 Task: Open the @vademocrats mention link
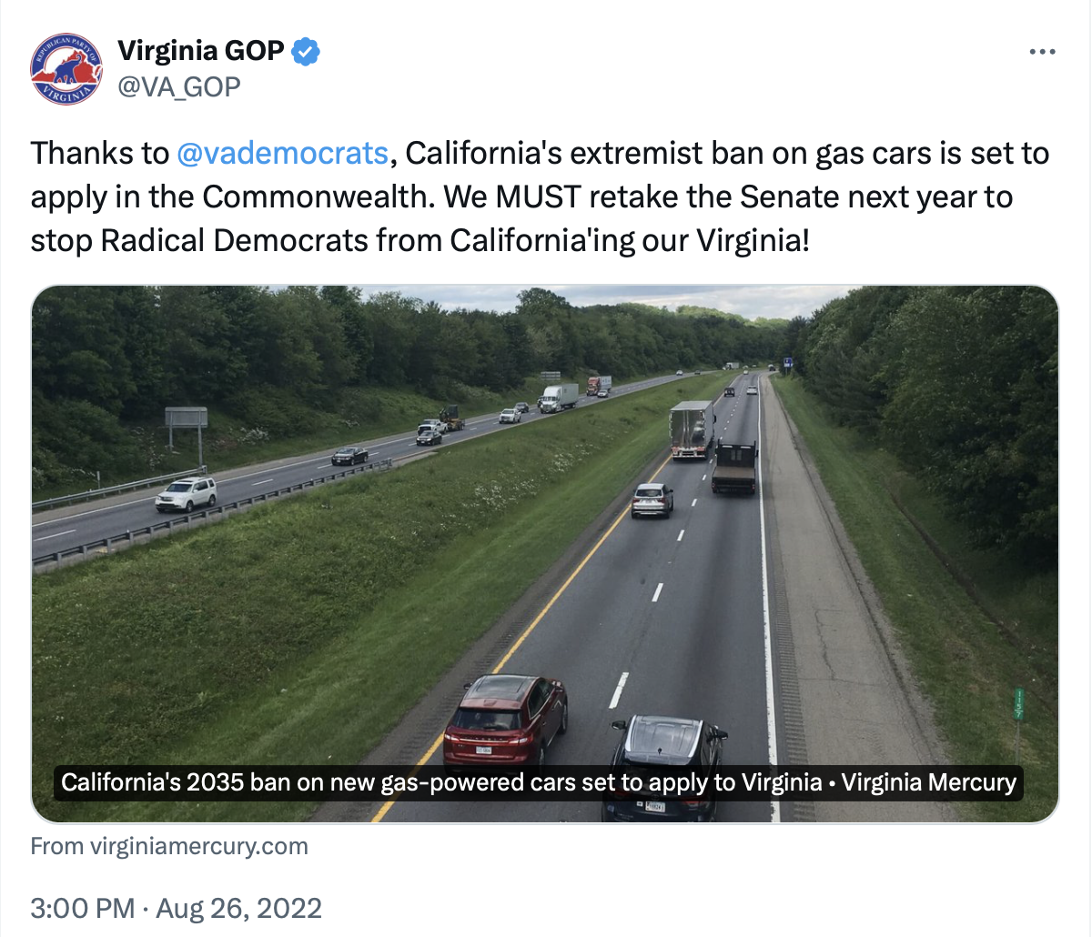point(281,153)
